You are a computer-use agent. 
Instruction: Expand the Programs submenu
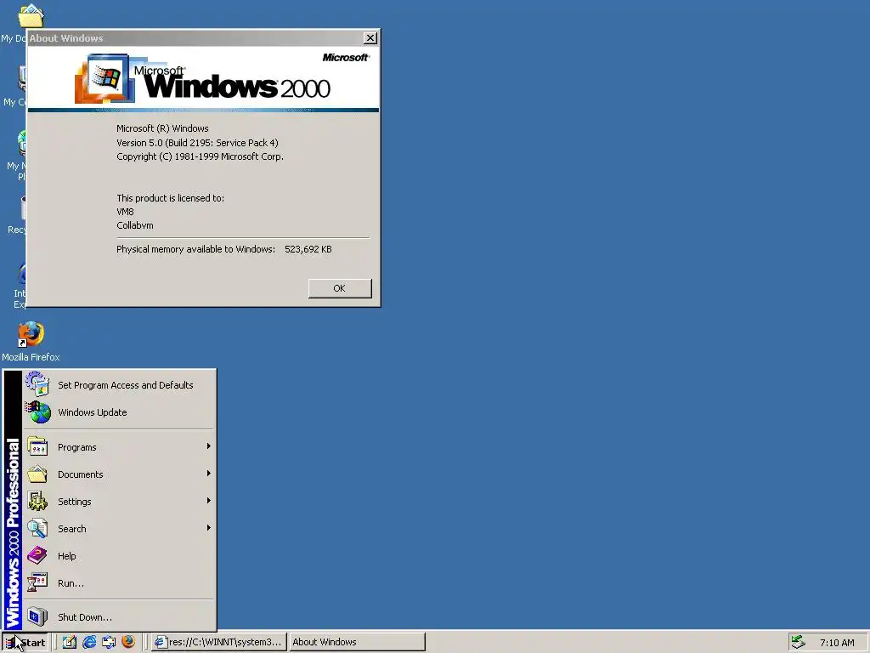pyautogui.click(x=119, y=447)
